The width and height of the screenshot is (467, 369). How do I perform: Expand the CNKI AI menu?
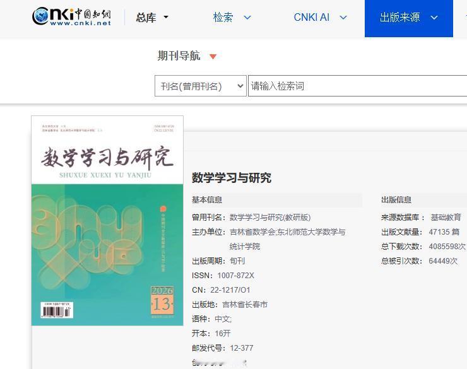[x=320, y=17]
